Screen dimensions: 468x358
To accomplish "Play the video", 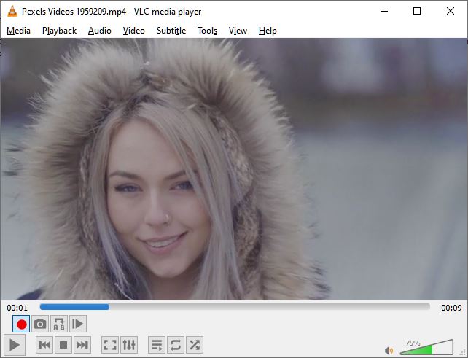I will [x=15, y=345].
